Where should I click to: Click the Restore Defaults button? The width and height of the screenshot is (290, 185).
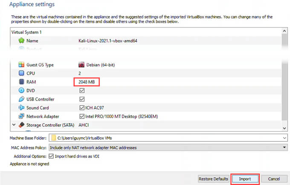[x=213, y=179]
